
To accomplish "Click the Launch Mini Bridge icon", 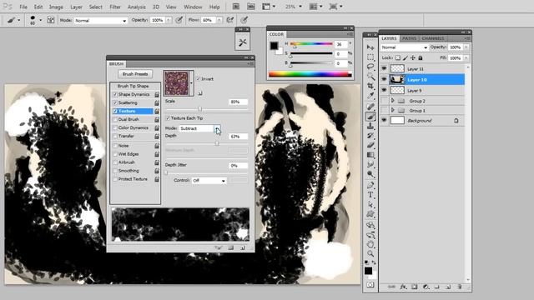I will pyautogui.click(x=251, y=7).
